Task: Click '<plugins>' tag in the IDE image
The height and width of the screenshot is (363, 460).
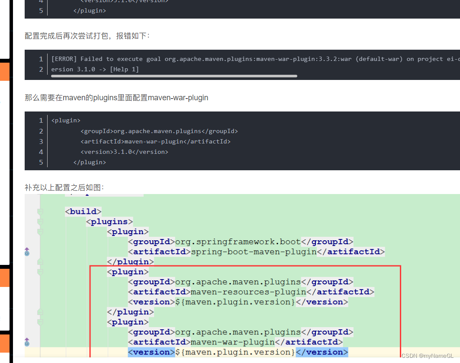Action: 109,222
